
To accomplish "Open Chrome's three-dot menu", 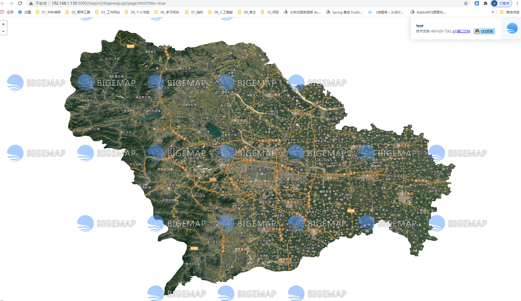I will [517, 3].
